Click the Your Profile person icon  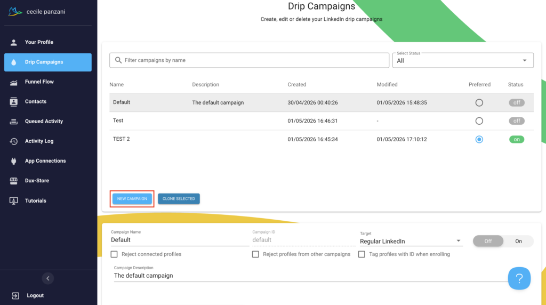(x=13, y=43)
